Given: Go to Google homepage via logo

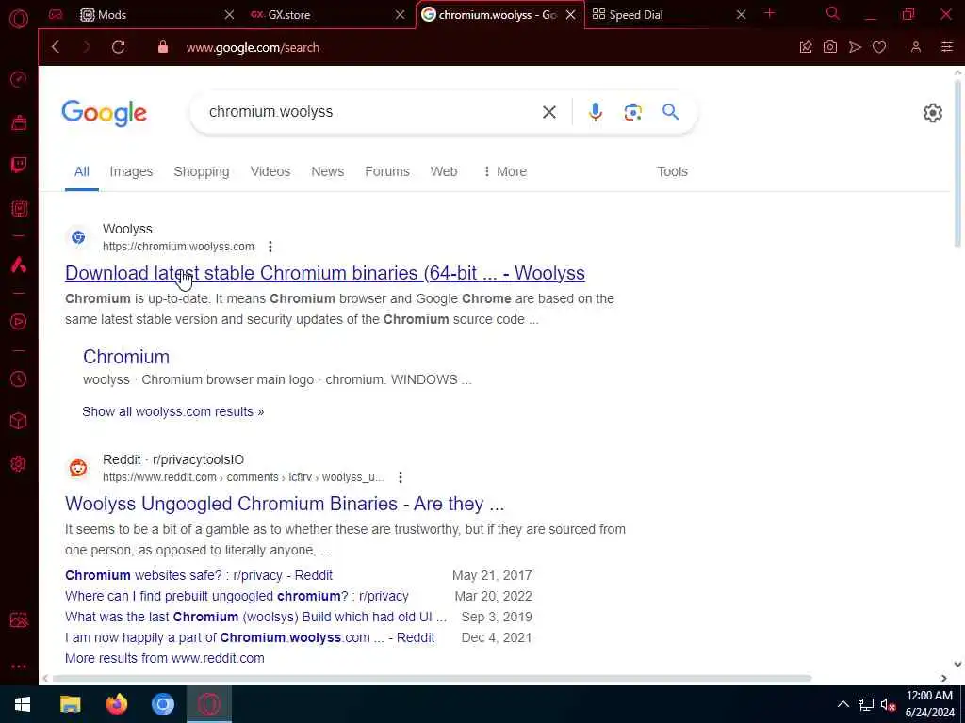Looking at the screenshot, I should [104, 113].
